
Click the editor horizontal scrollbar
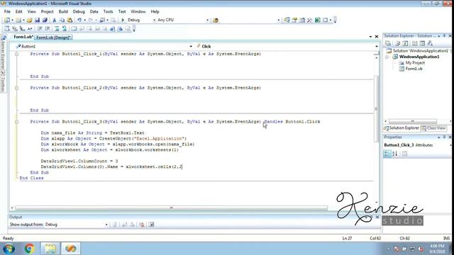[x=171, y=208]
